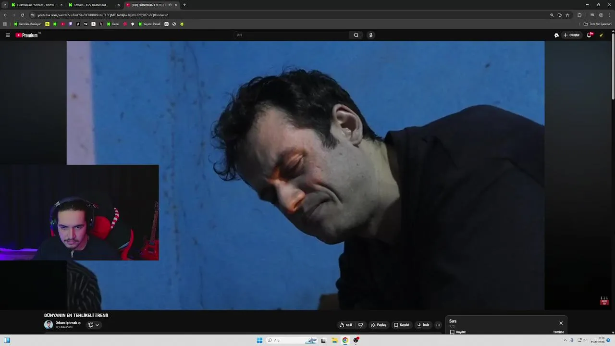Open a new Chrome tab

184,5
